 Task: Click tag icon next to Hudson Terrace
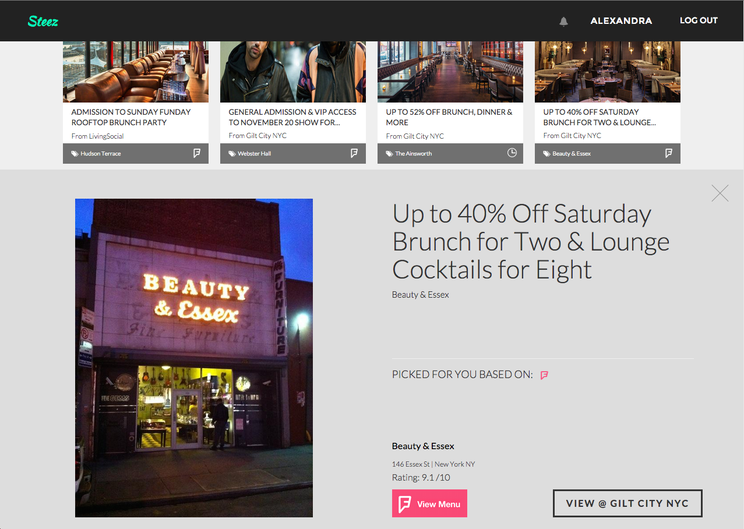point(75,154)
